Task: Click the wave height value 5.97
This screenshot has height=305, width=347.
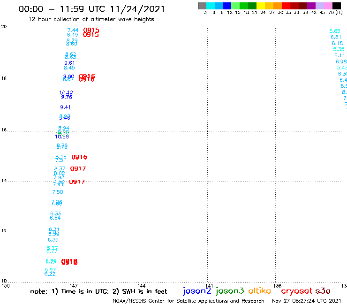Action: coord(50,270)
